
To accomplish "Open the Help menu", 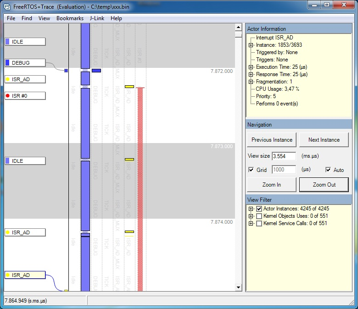I will [116, 18].
